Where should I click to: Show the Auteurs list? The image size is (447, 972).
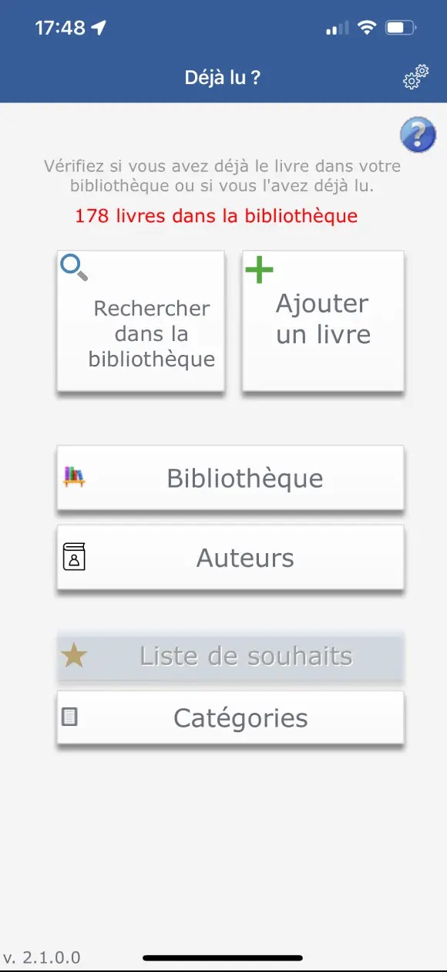pos(230,558)
